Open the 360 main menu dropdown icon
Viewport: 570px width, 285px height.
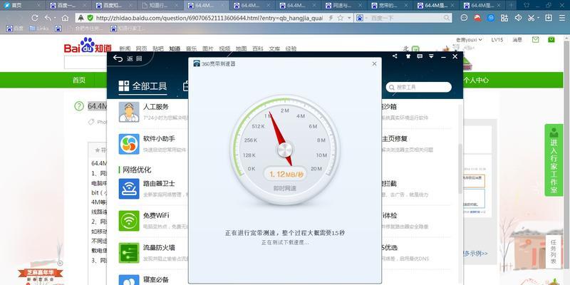pyautogui.click(x=431, y=56)
